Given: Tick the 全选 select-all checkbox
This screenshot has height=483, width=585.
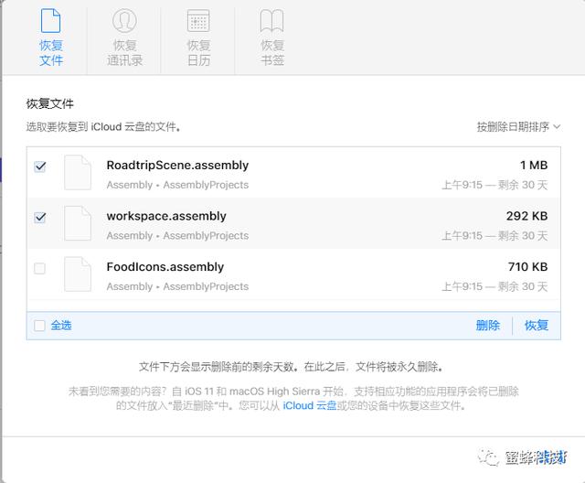Looking at the screenshot, I should 39,326.
